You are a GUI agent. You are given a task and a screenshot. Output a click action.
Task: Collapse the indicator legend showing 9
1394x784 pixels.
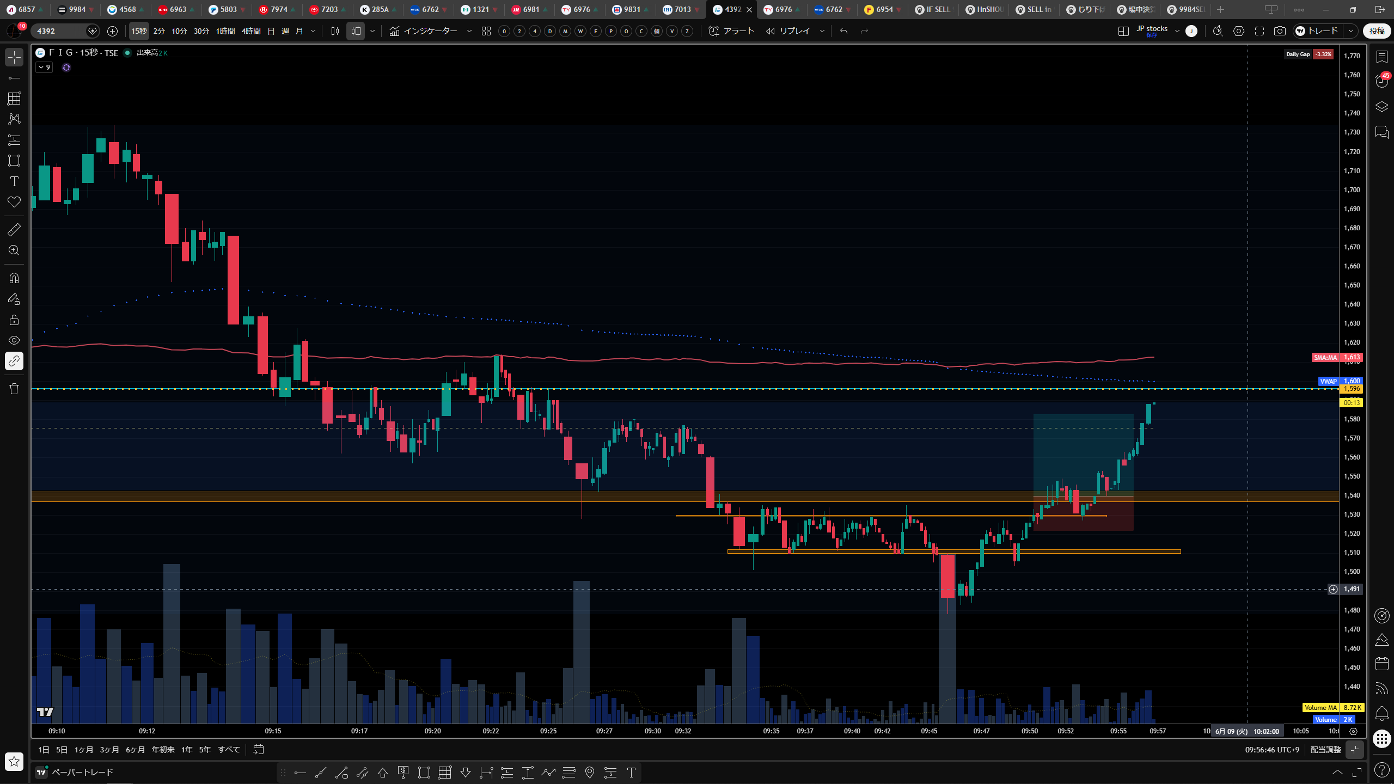(x=44, y=68)
